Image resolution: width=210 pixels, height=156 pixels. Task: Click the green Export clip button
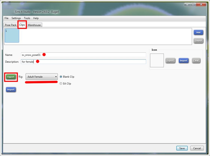[11, 77]
